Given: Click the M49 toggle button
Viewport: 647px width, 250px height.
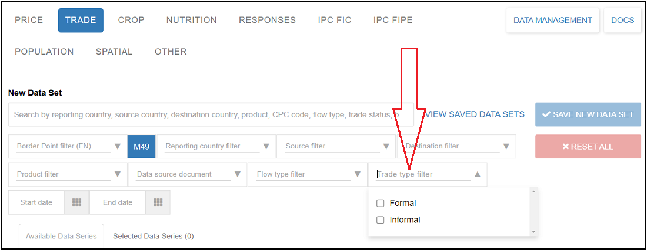Looking at the screenshot, I should point(141,146).
